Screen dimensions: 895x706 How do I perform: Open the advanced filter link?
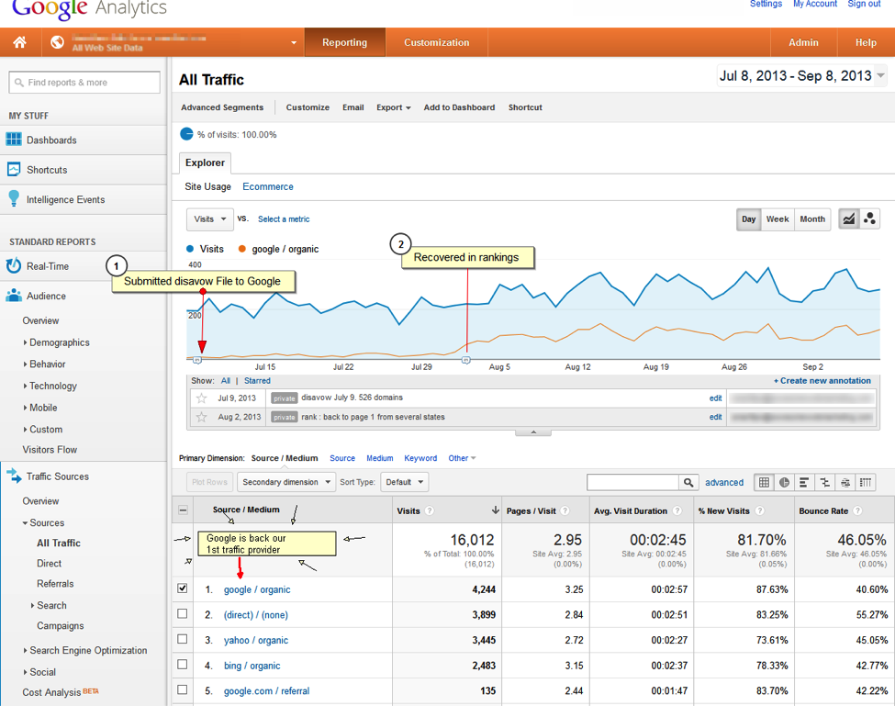(x=724, y=482)
